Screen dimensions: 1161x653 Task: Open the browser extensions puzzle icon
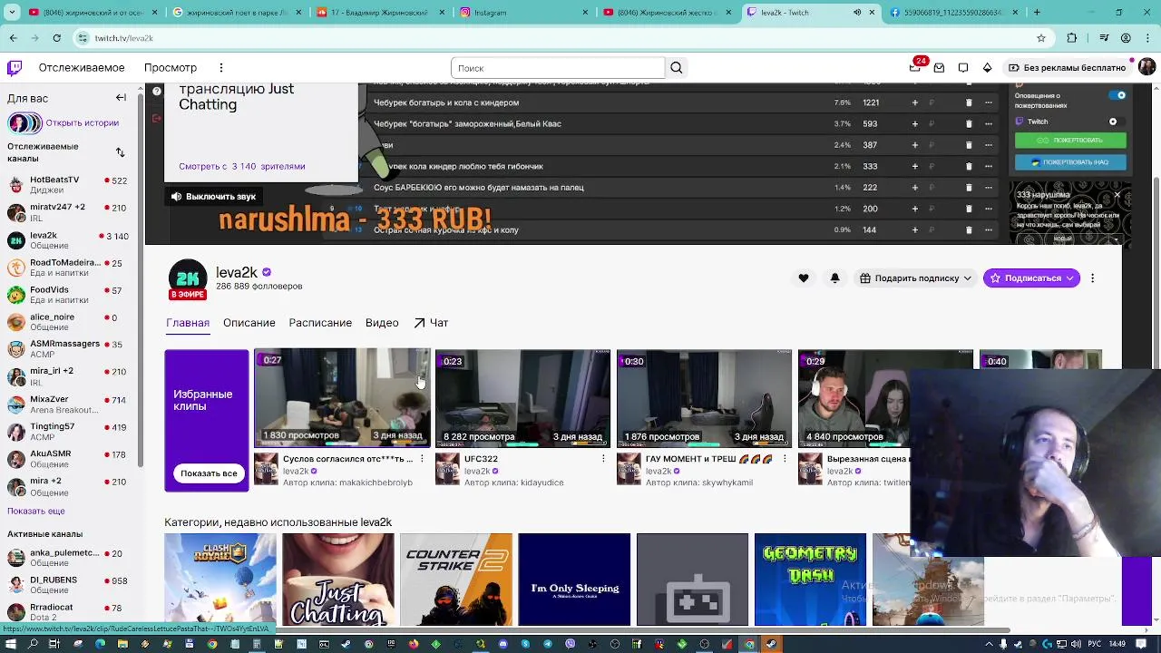pyautogui.click(x=1072, y=38)
